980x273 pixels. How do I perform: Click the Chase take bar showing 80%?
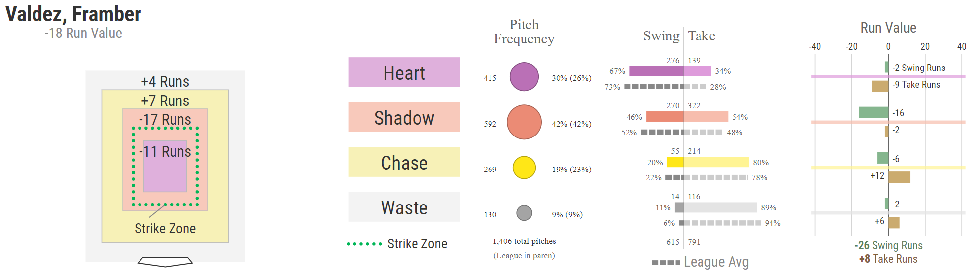click(716, 162)
